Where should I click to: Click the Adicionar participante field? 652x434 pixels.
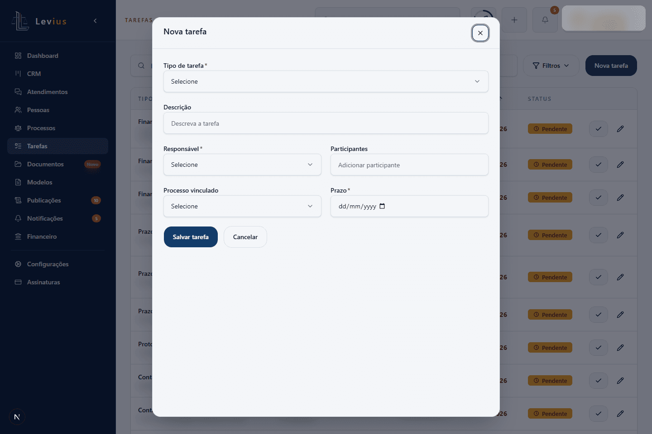[409, 165]
